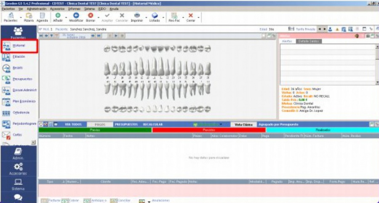Click the Imprimir printer icon

[137, 17]
